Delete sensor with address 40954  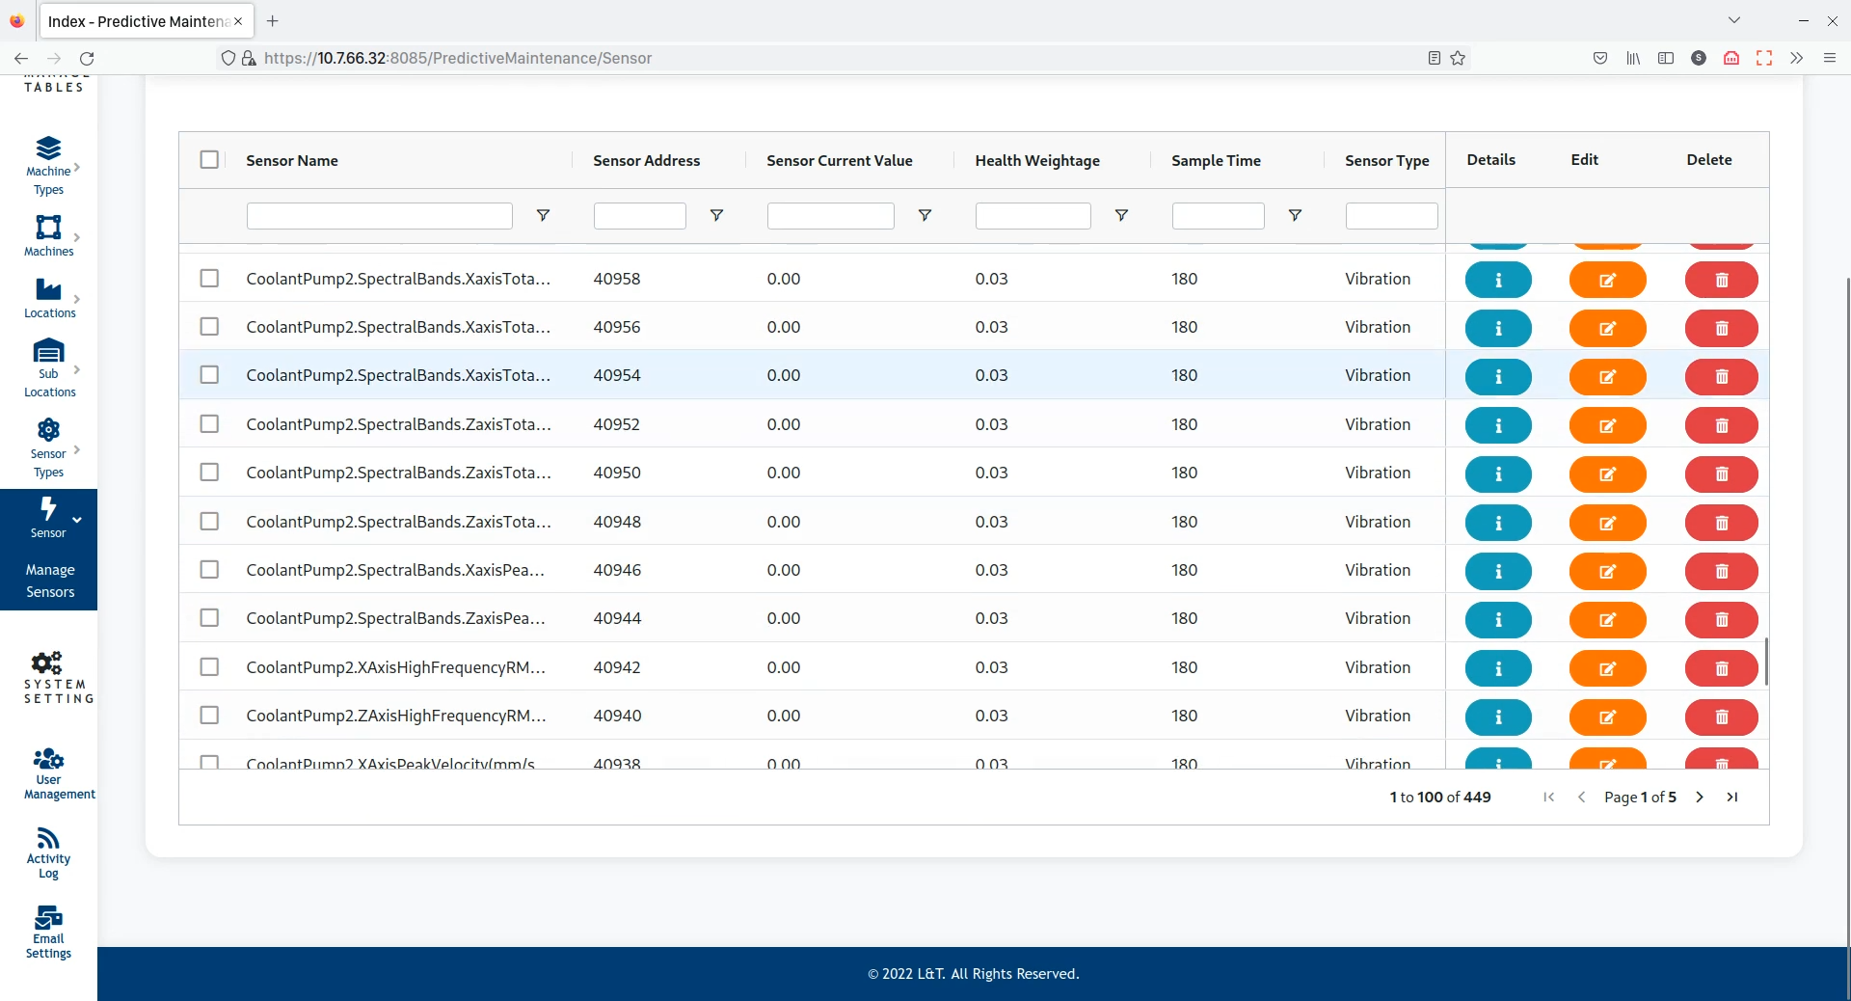(x=1722, y=377)
